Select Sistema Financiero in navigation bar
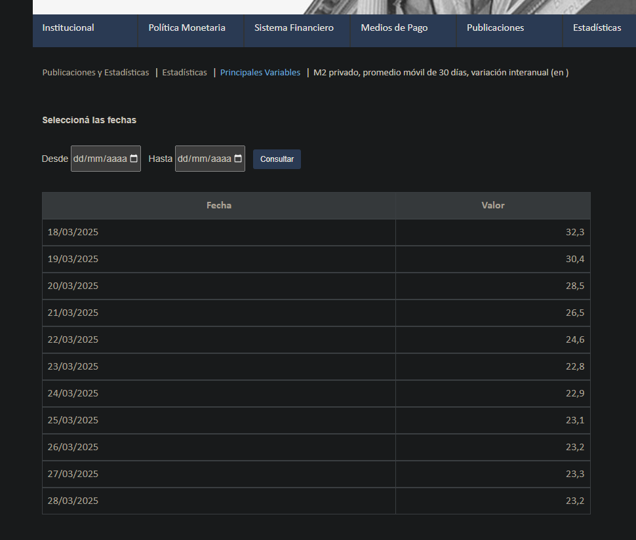The height and width of the screenshot is (540, 636). pyautogui.click(x=294, y=28)
